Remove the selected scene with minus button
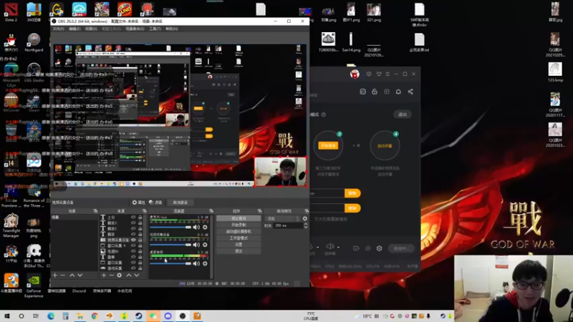 [62, 275]
